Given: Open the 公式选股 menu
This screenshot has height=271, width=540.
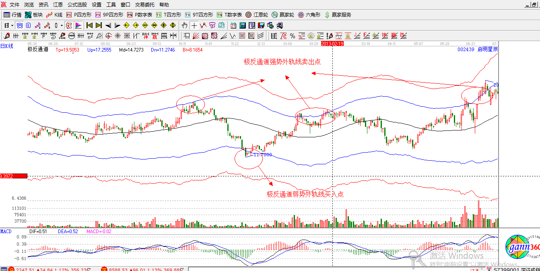Looking at the screenshot, I should pyautogui.click(x=77, y=5).
